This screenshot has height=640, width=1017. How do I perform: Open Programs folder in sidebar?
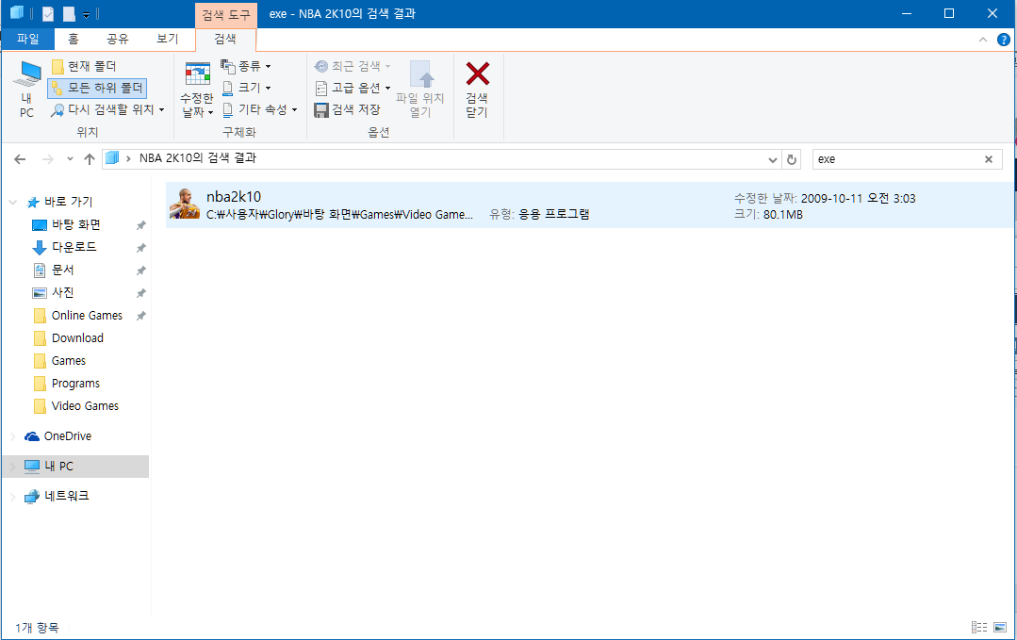(x=75, y=384)
